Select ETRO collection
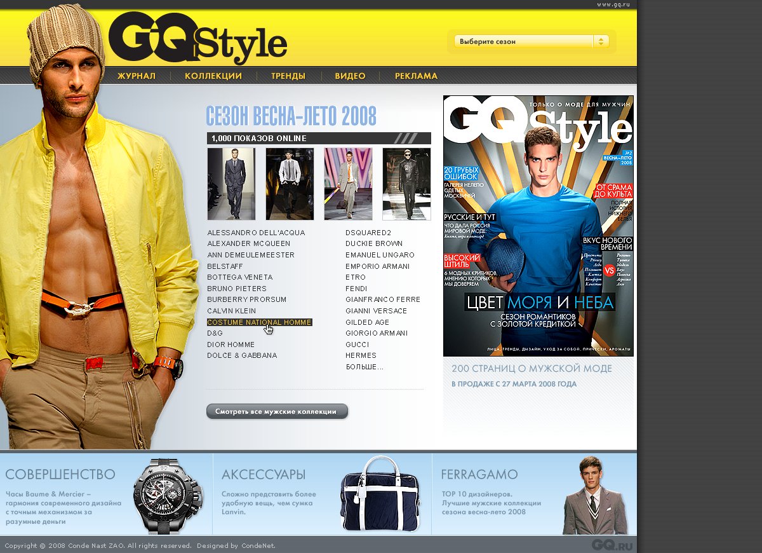The width and height of the screenshot is (762, 553). pos(356,277)
